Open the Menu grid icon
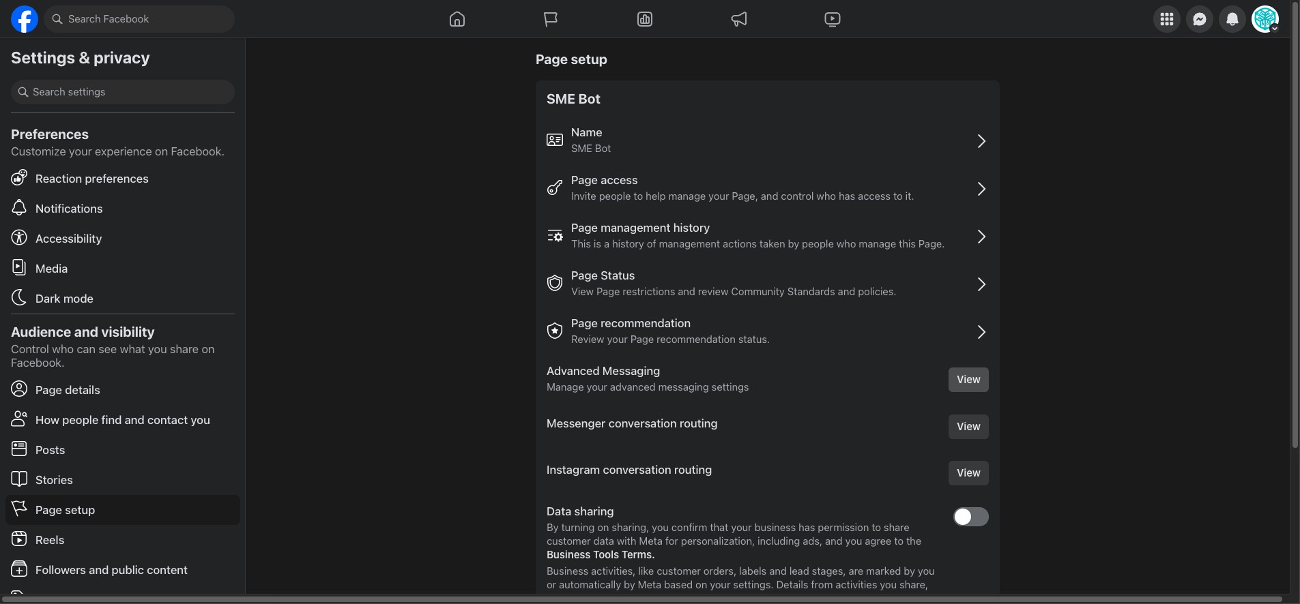The height and width of the screenshot is (604, 1300). tap(1167, 19)
